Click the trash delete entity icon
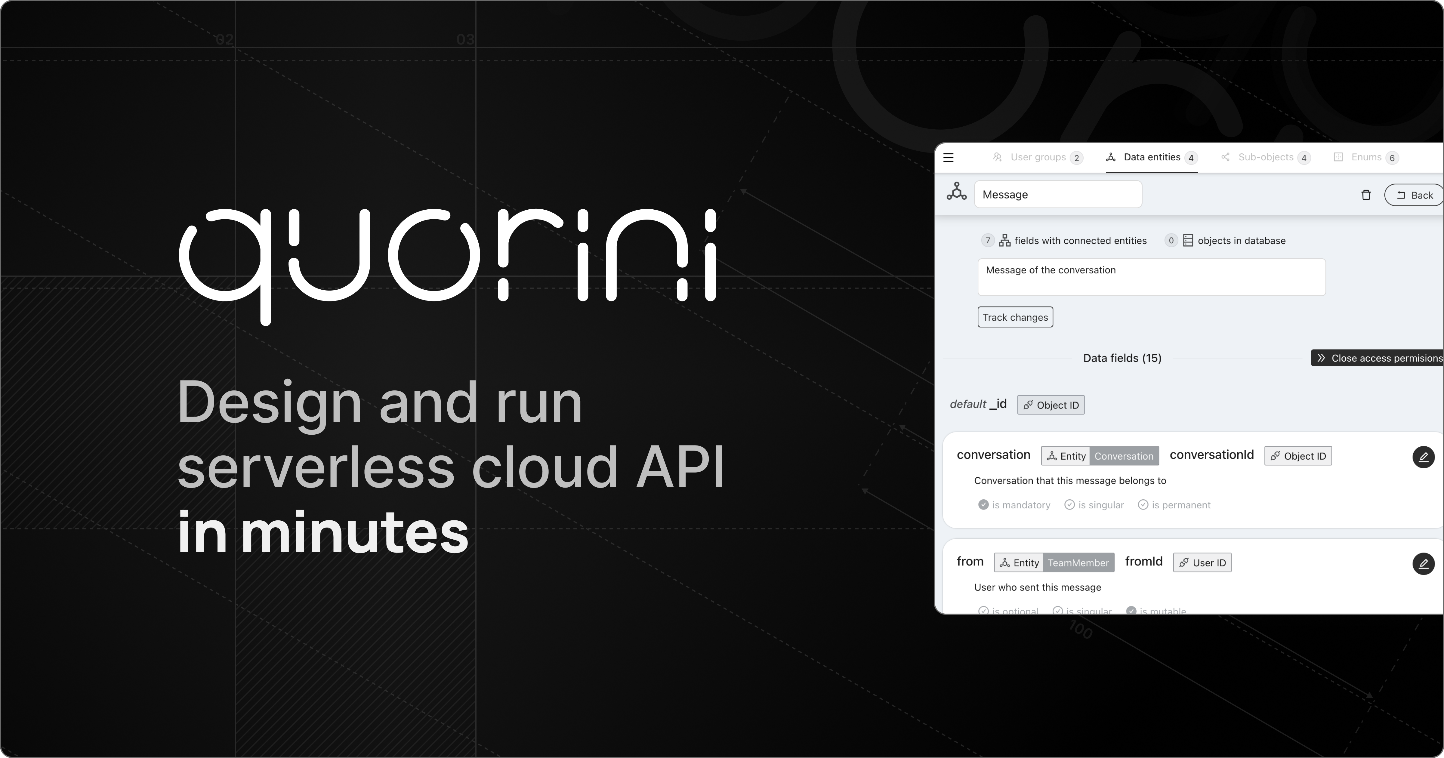The height and width of the screenshot is (758, 1444). tap(1366, 195)
